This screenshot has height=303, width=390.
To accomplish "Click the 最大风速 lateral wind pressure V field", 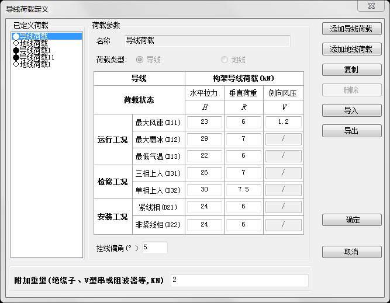I will (x=284, y=123).
